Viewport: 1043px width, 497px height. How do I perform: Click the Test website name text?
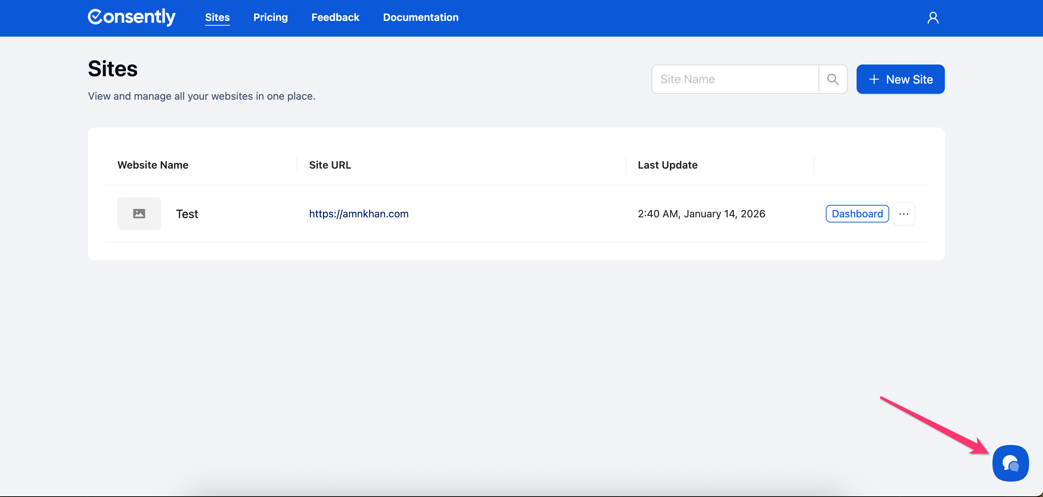tap(187, 214)
